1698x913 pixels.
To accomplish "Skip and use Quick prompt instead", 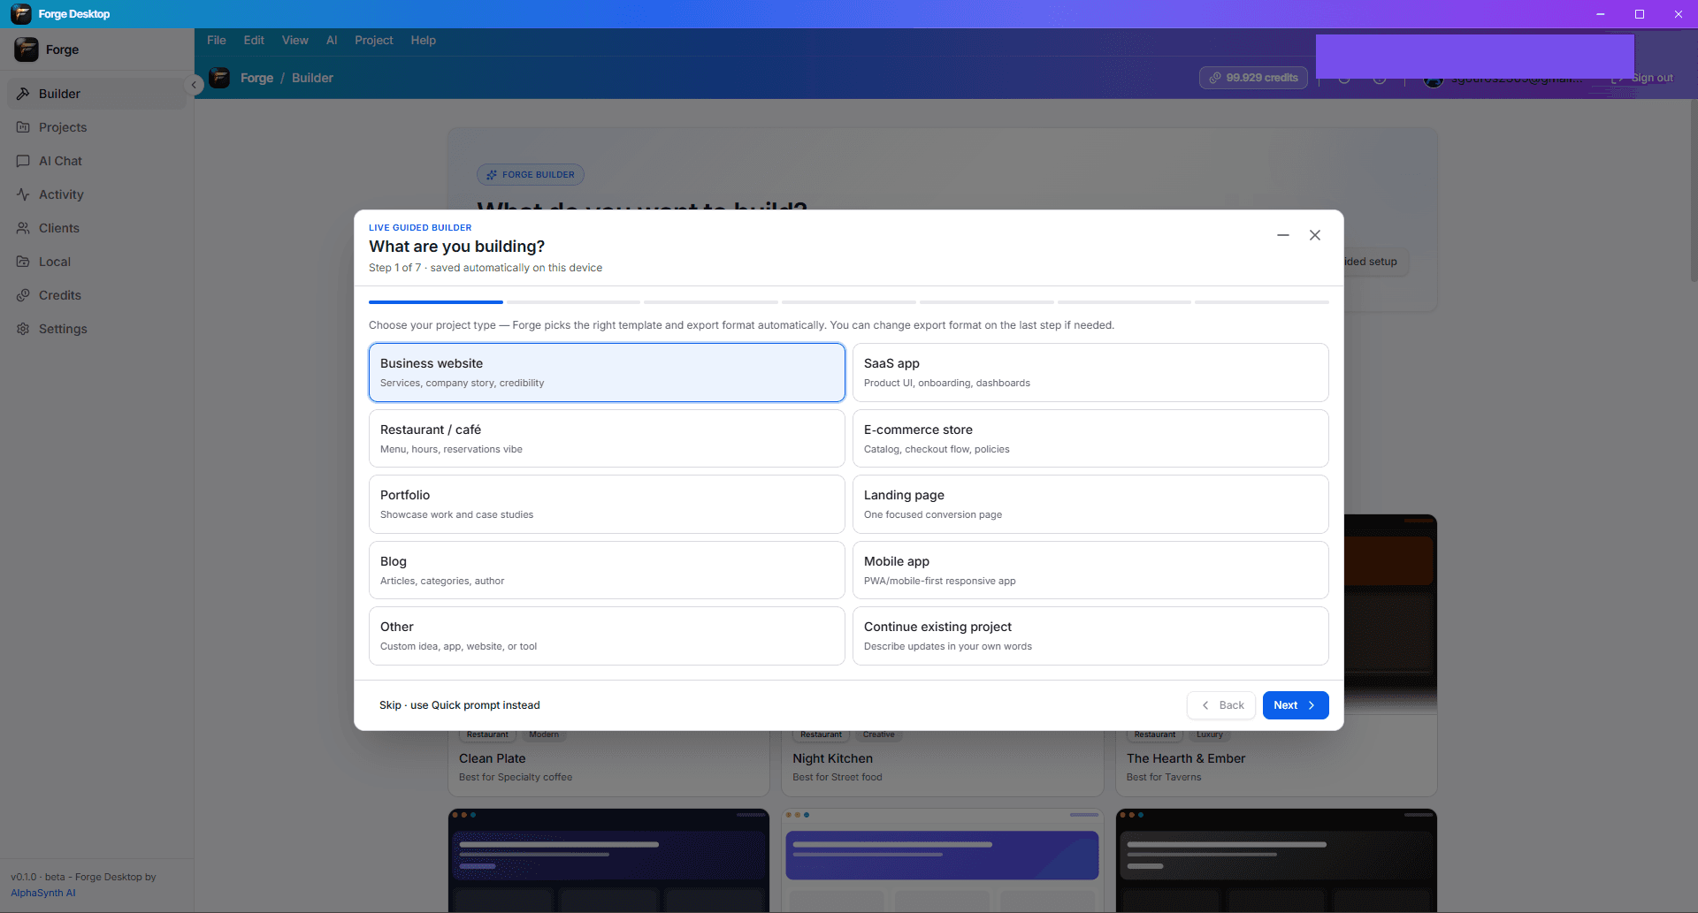I will 460,705.
